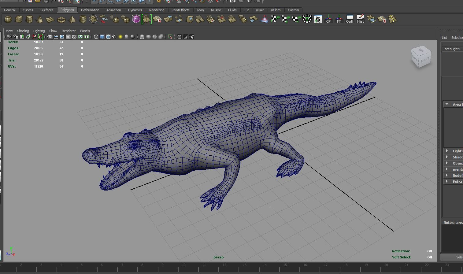Create a polygon cone from the shelf
This screenshot has height=274, width=463.
click(x=40, y=20)
